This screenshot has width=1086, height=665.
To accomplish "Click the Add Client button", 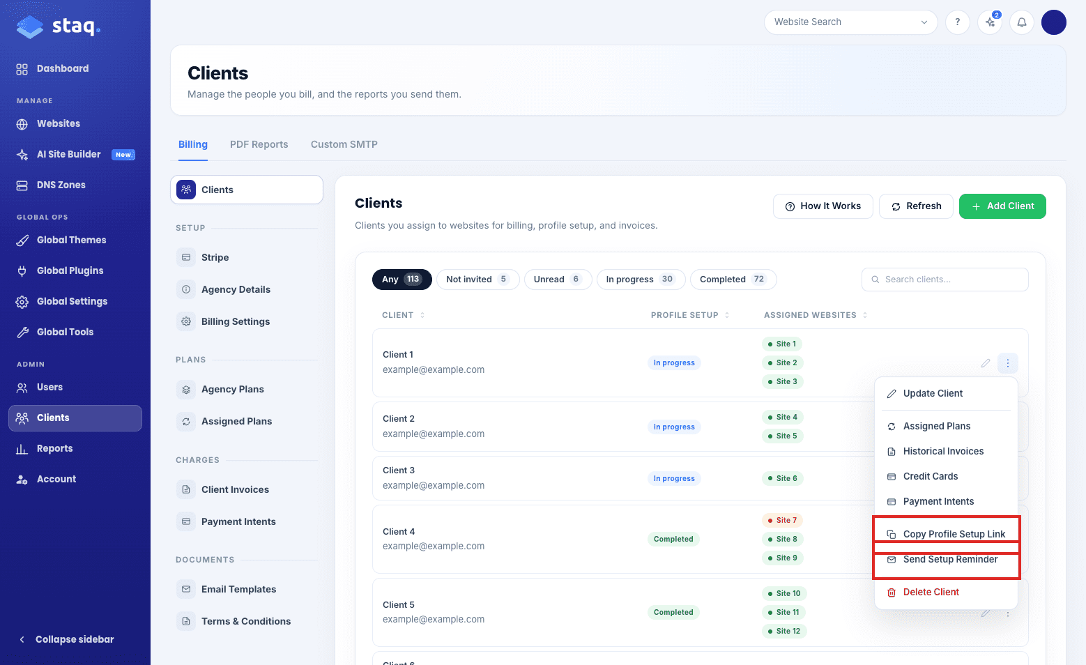I will [x=1002, y=206].
